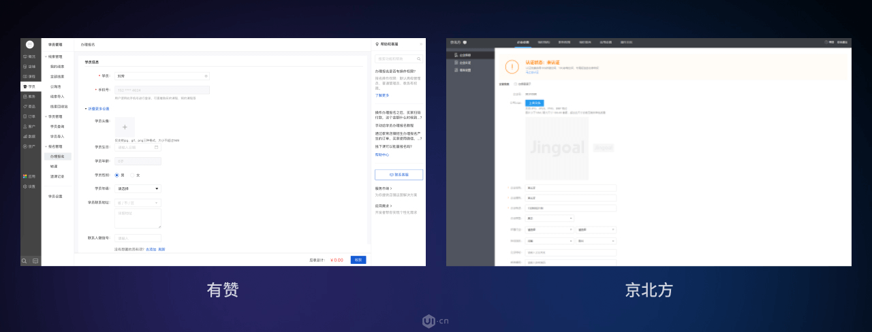Select the 男 gender radio button
Viewport: 872px width, 332px height.
coord(117,175)
